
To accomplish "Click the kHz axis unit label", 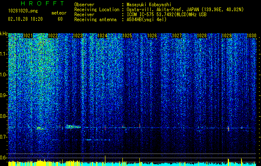I will (4, 34).
